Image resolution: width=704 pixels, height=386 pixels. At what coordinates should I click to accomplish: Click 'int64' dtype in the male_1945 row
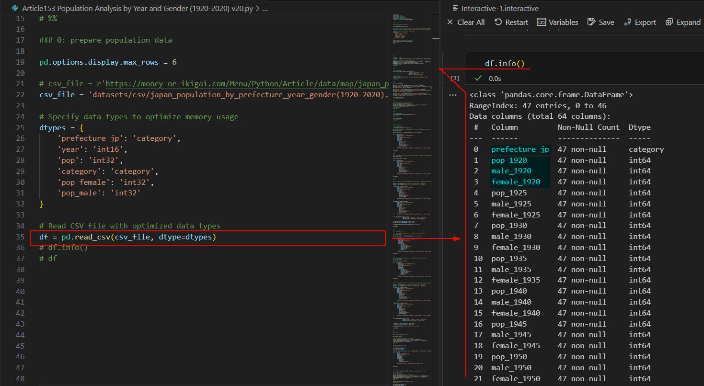click(640, 335)
